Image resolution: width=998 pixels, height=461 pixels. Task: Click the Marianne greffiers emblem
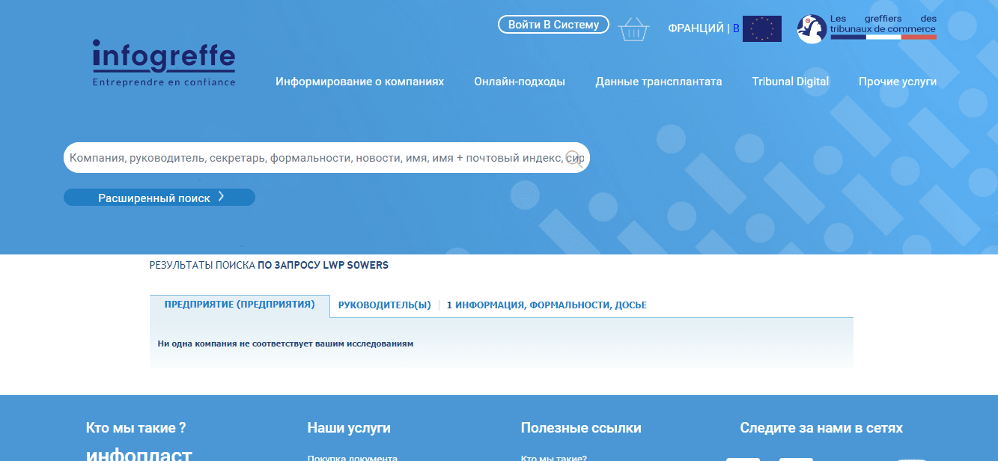[812, 29]
